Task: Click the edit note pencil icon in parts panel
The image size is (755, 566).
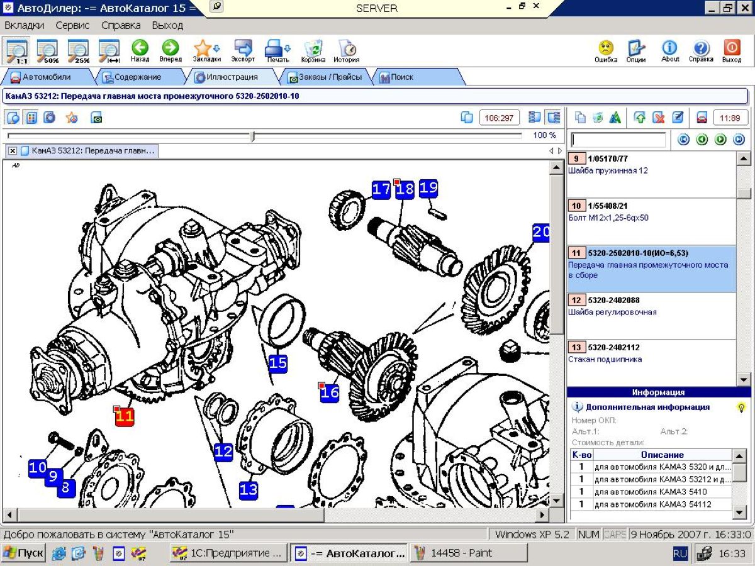Action: pyautogui.click(x=678, y=117)
